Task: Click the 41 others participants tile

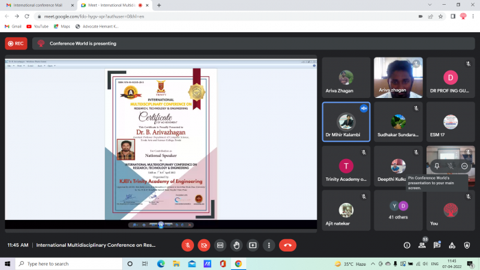Action: tap(398, 210)
